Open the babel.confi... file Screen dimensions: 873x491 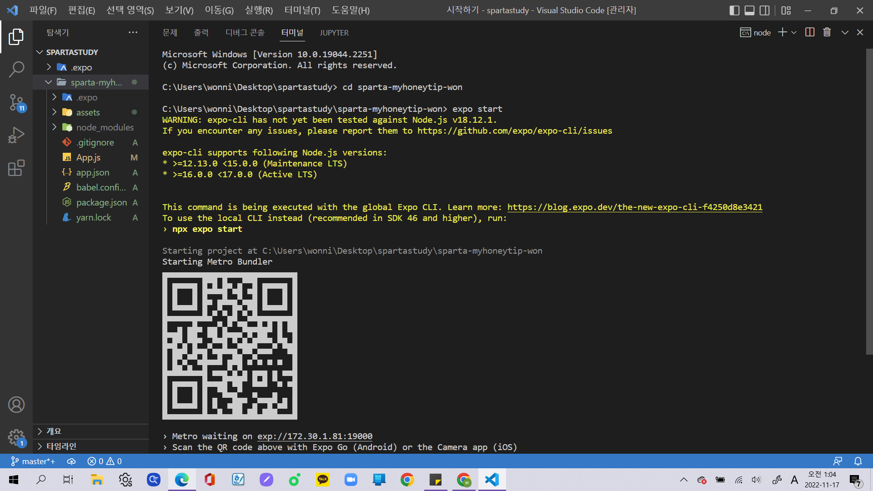(91, 187)
